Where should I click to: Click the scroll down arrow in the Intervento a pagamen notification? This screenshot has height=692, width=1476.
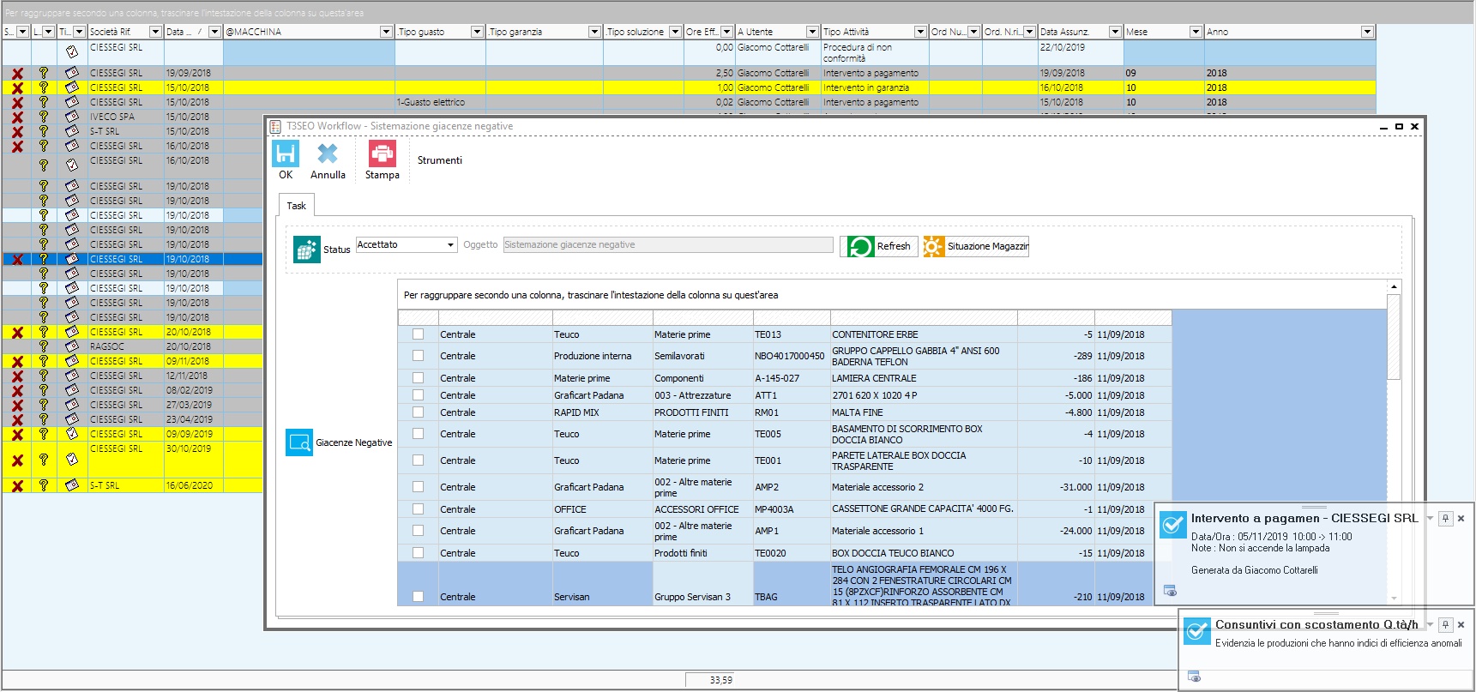pos(1394,599)
